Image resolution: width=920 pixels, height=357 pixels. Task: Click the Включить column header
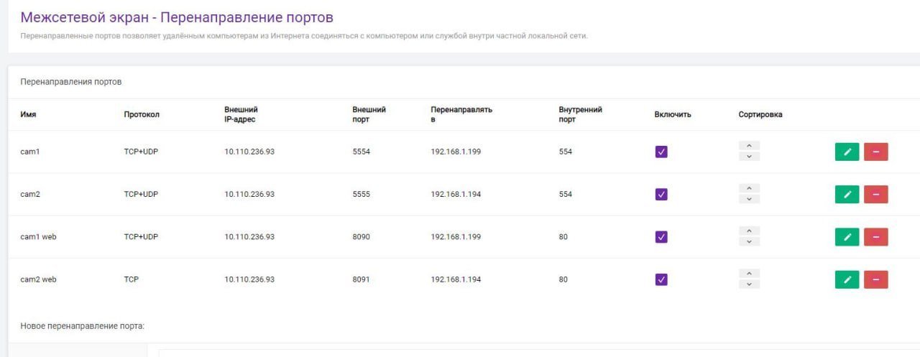pyautogui.click(x=673, y=115)
